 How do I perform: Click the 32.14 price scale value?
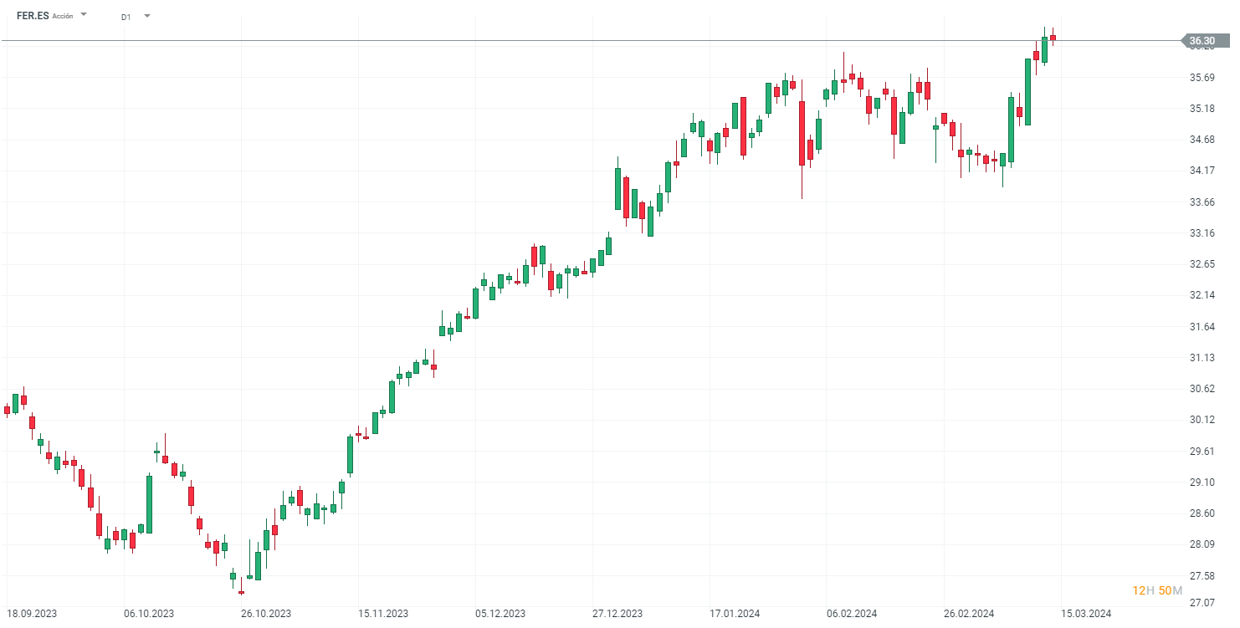[1202, 295]
